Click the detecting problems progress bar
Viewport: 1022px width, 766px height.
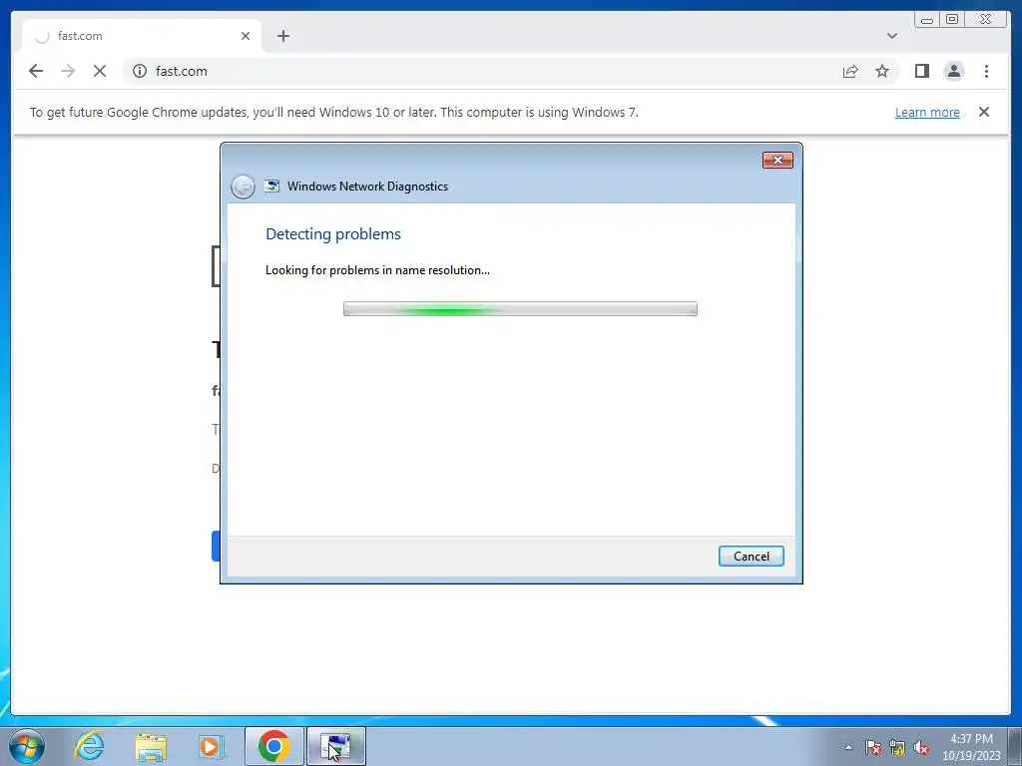pyautogui.click(x=520, y=309)
